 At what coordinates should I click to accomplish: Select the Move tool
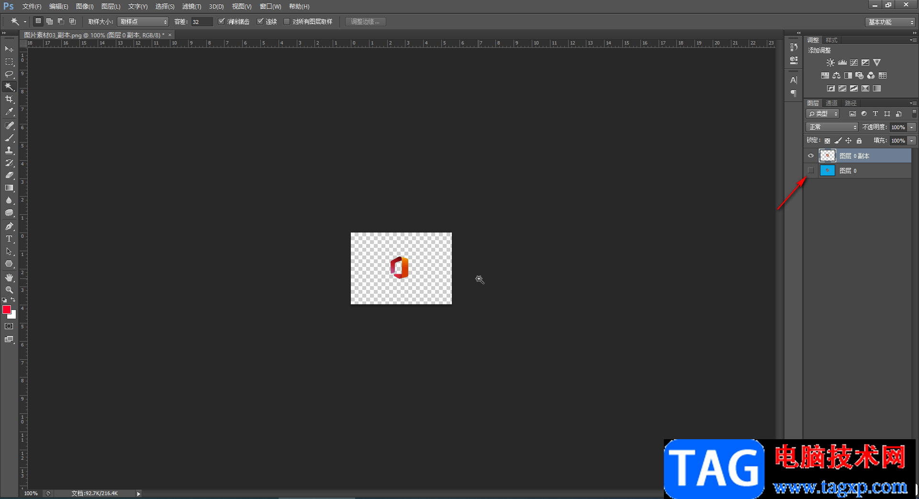click(9, 49)
